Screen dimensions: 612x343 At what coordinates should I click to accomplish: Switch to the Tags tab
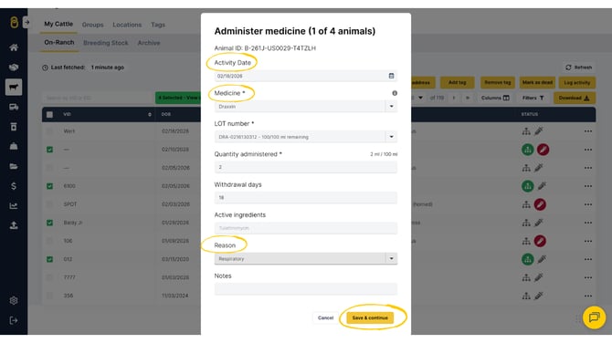(x=158, y=25)
